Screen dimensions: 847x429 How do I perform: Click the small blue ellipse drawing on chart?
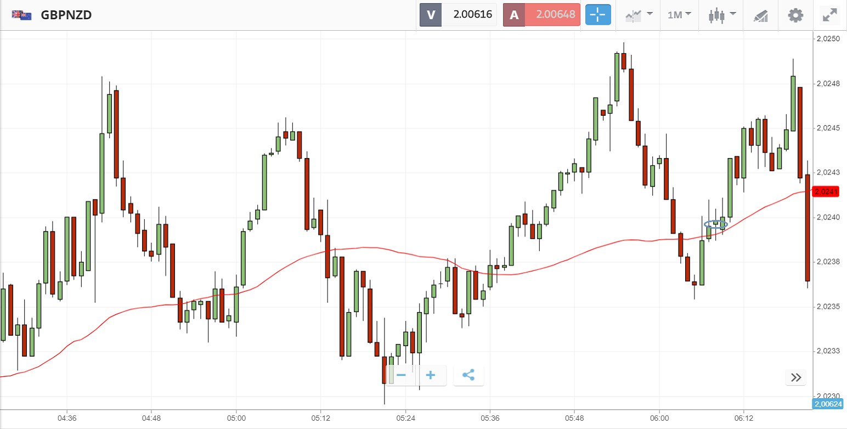tap(715, 224)
